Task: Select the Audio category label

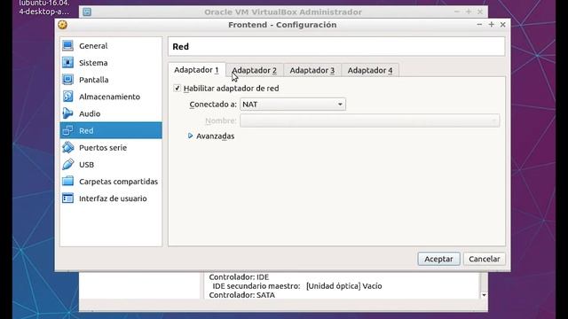Action: 90,113
